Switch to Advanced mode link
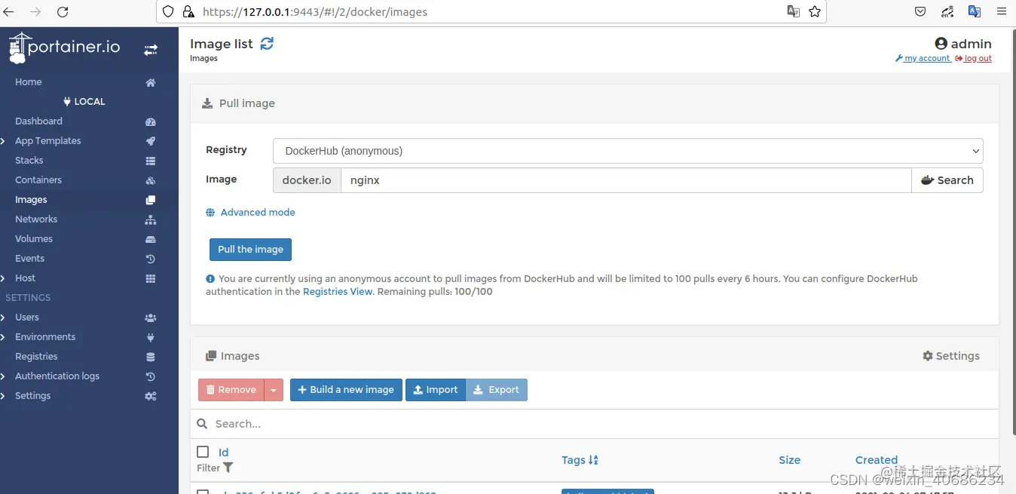1016x494 pixels. pos(258,213)
